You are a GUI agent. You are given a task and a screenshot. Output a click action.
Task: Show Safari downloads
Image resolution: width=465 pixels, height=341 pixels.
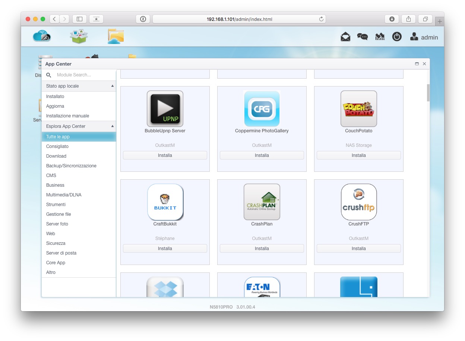point(392,19)
